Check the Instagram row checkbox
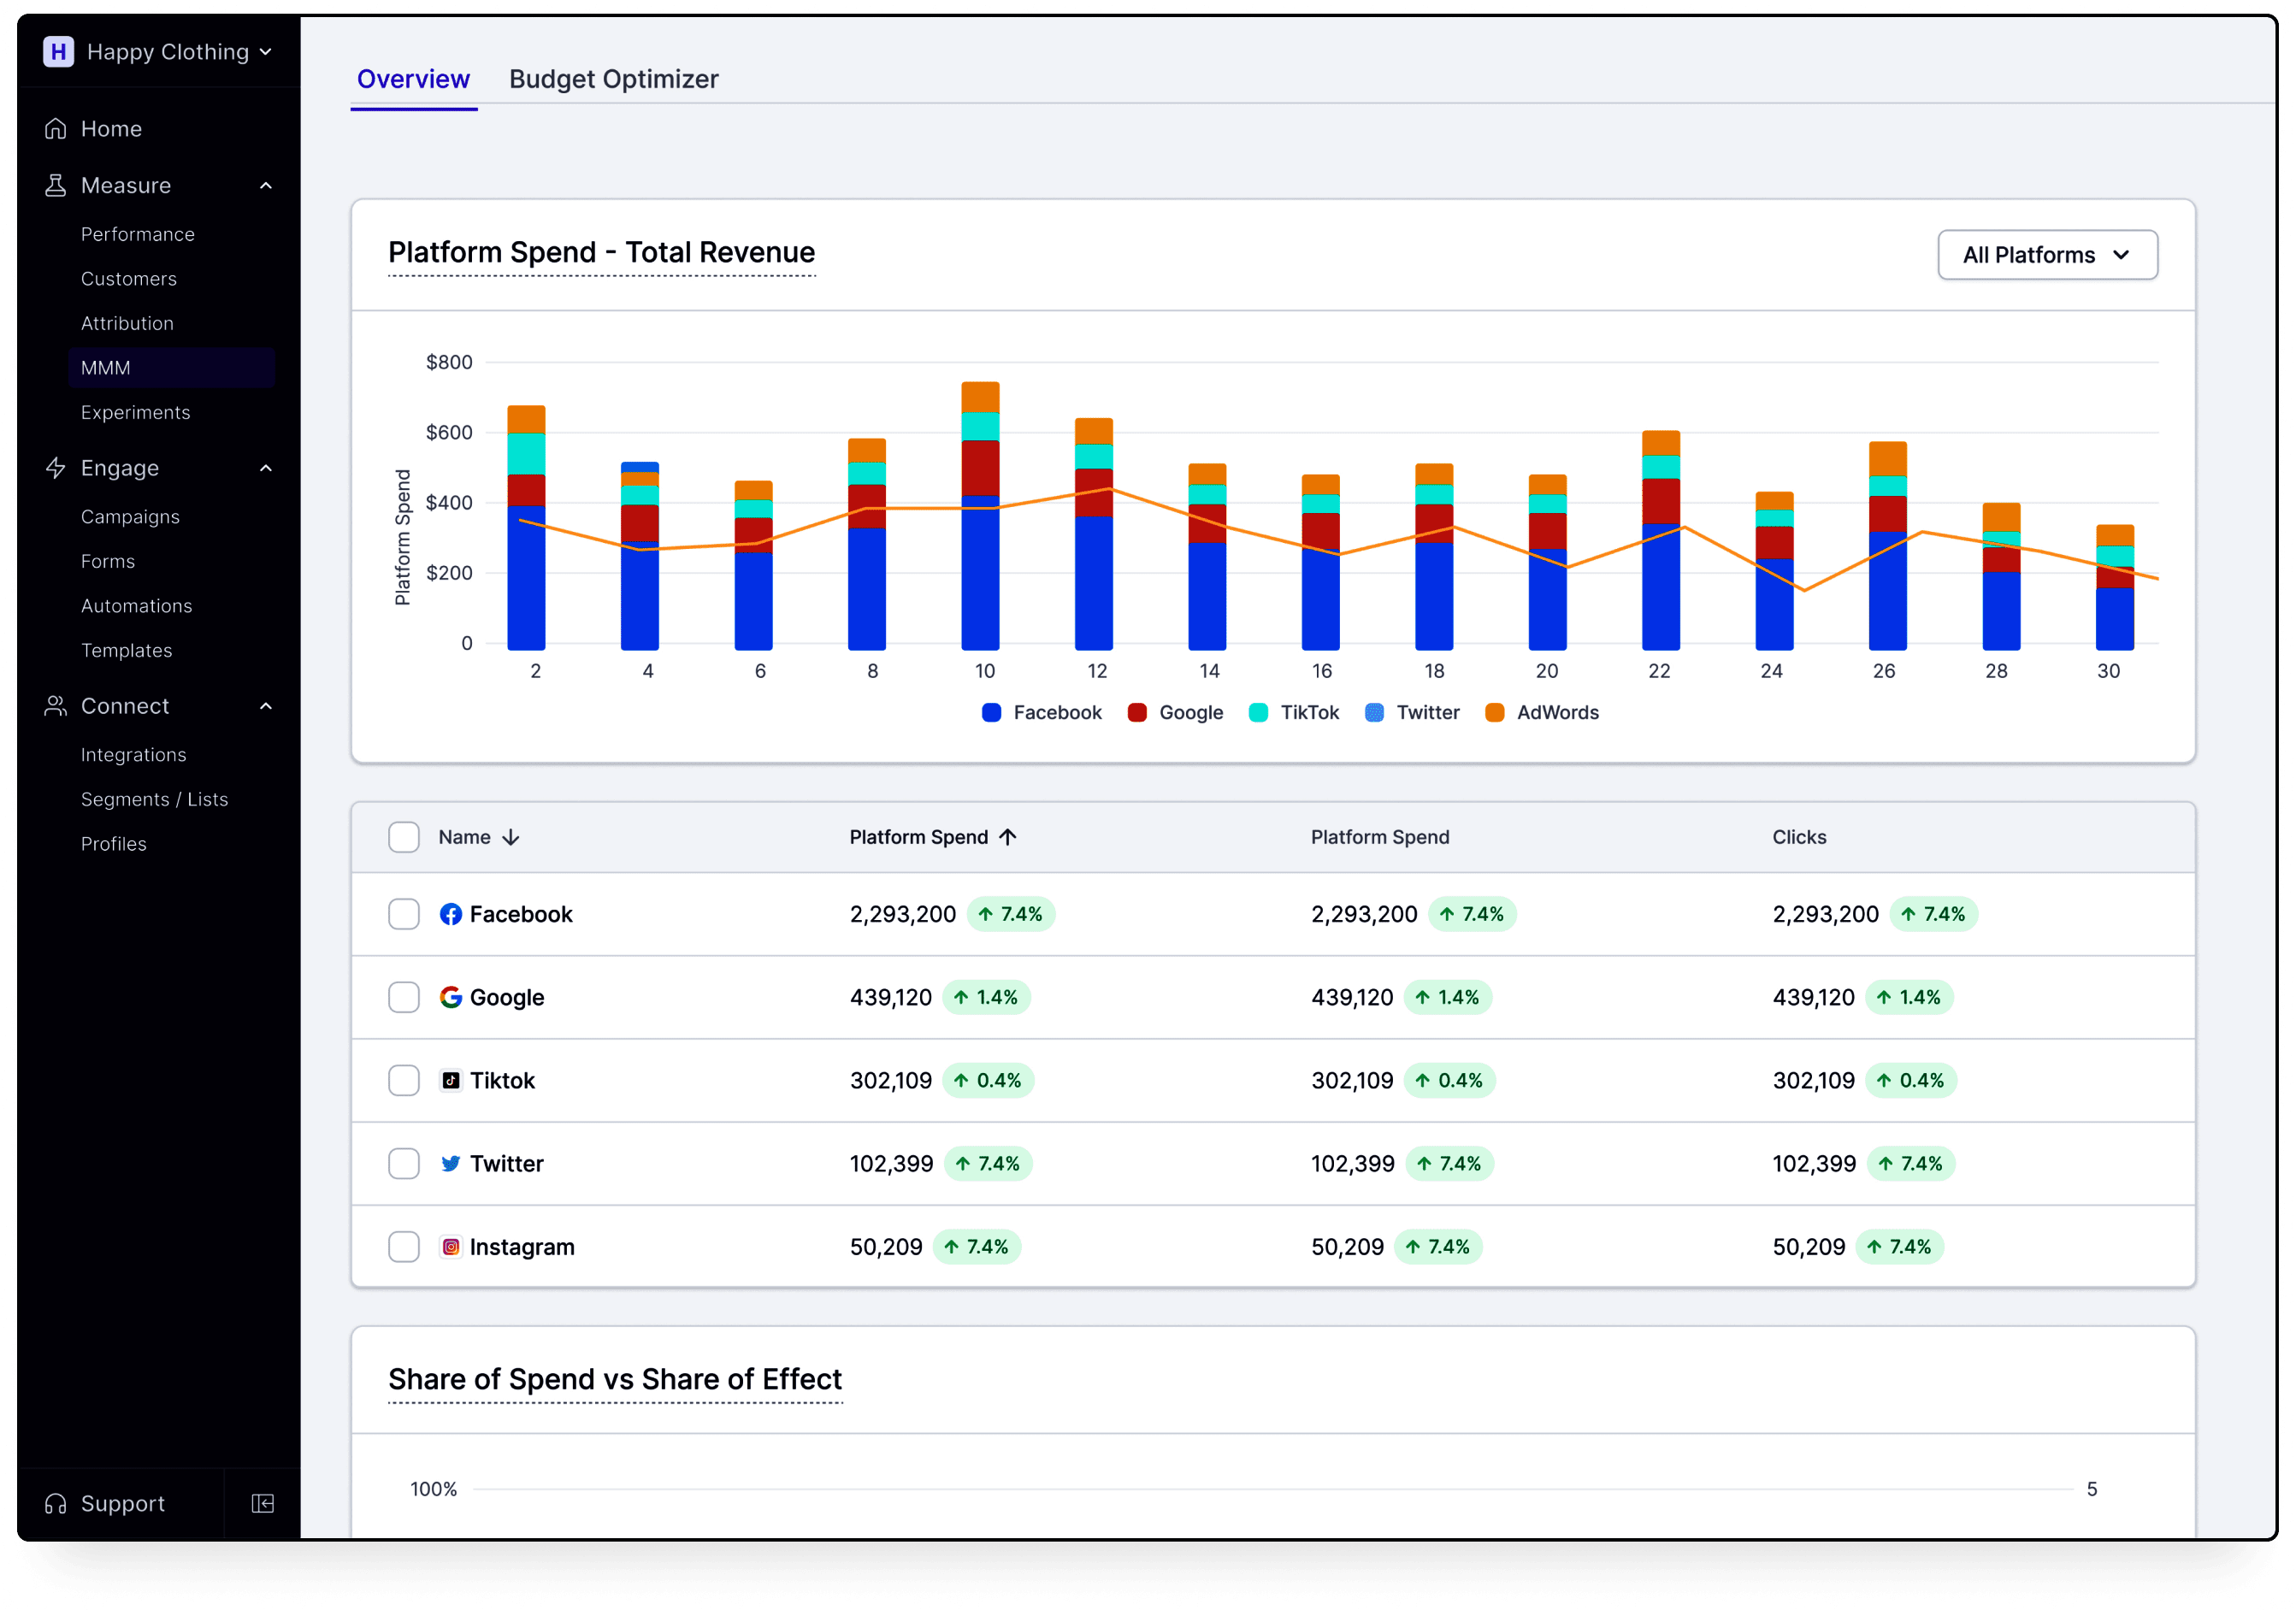Image resolution: width=2296 pixels, height=1610 pixels. pos(404,1246)
